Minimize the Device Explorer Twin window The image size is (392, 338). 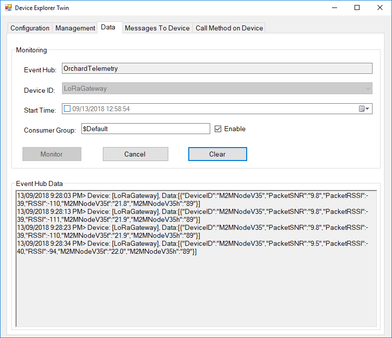coord(334,8)
